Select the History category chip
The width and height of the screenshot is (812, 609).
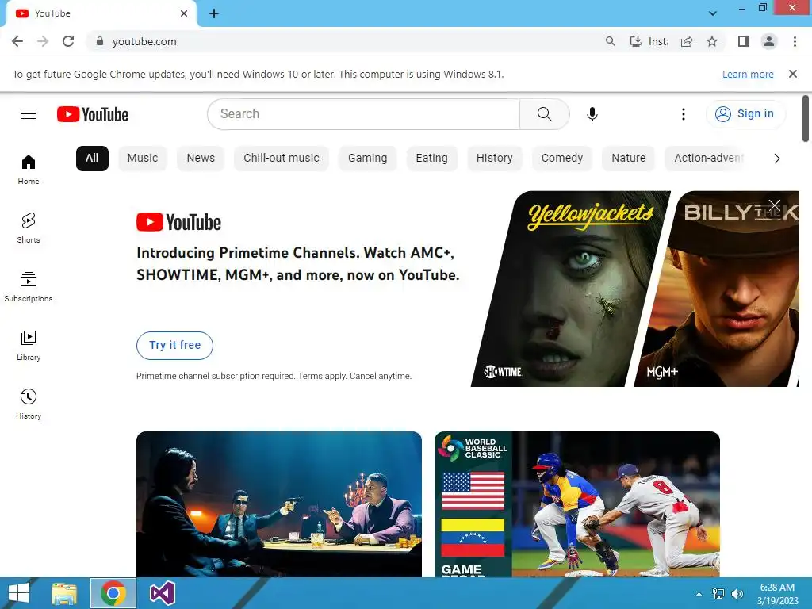pos(495,159)
